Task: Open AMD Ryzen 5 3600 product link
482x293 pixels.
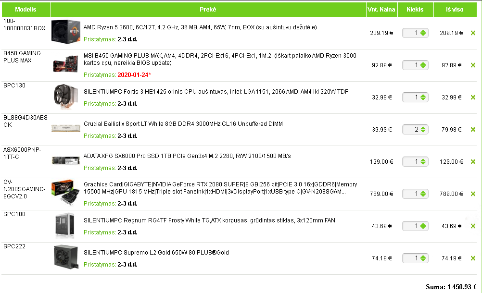Action: pos(200,27)
